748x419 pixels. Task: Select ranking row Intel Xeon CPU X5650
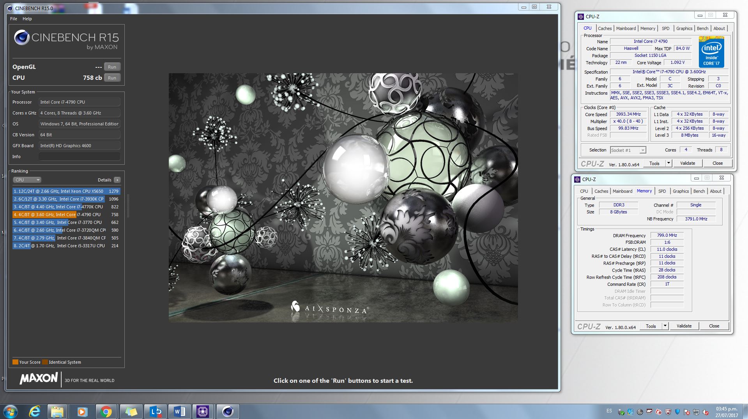pyautogui.click(x=66, y=191)
